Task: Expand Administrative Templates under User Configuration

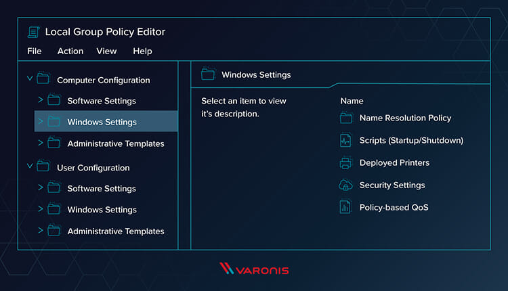Action: pyautogui.click(x=41, y=230)
